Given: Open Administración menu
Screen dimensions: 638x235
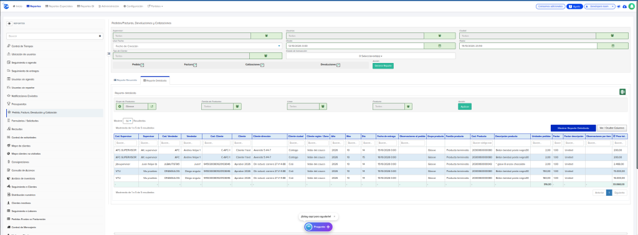Looking at the screenshot, I should tap(108, 6).
